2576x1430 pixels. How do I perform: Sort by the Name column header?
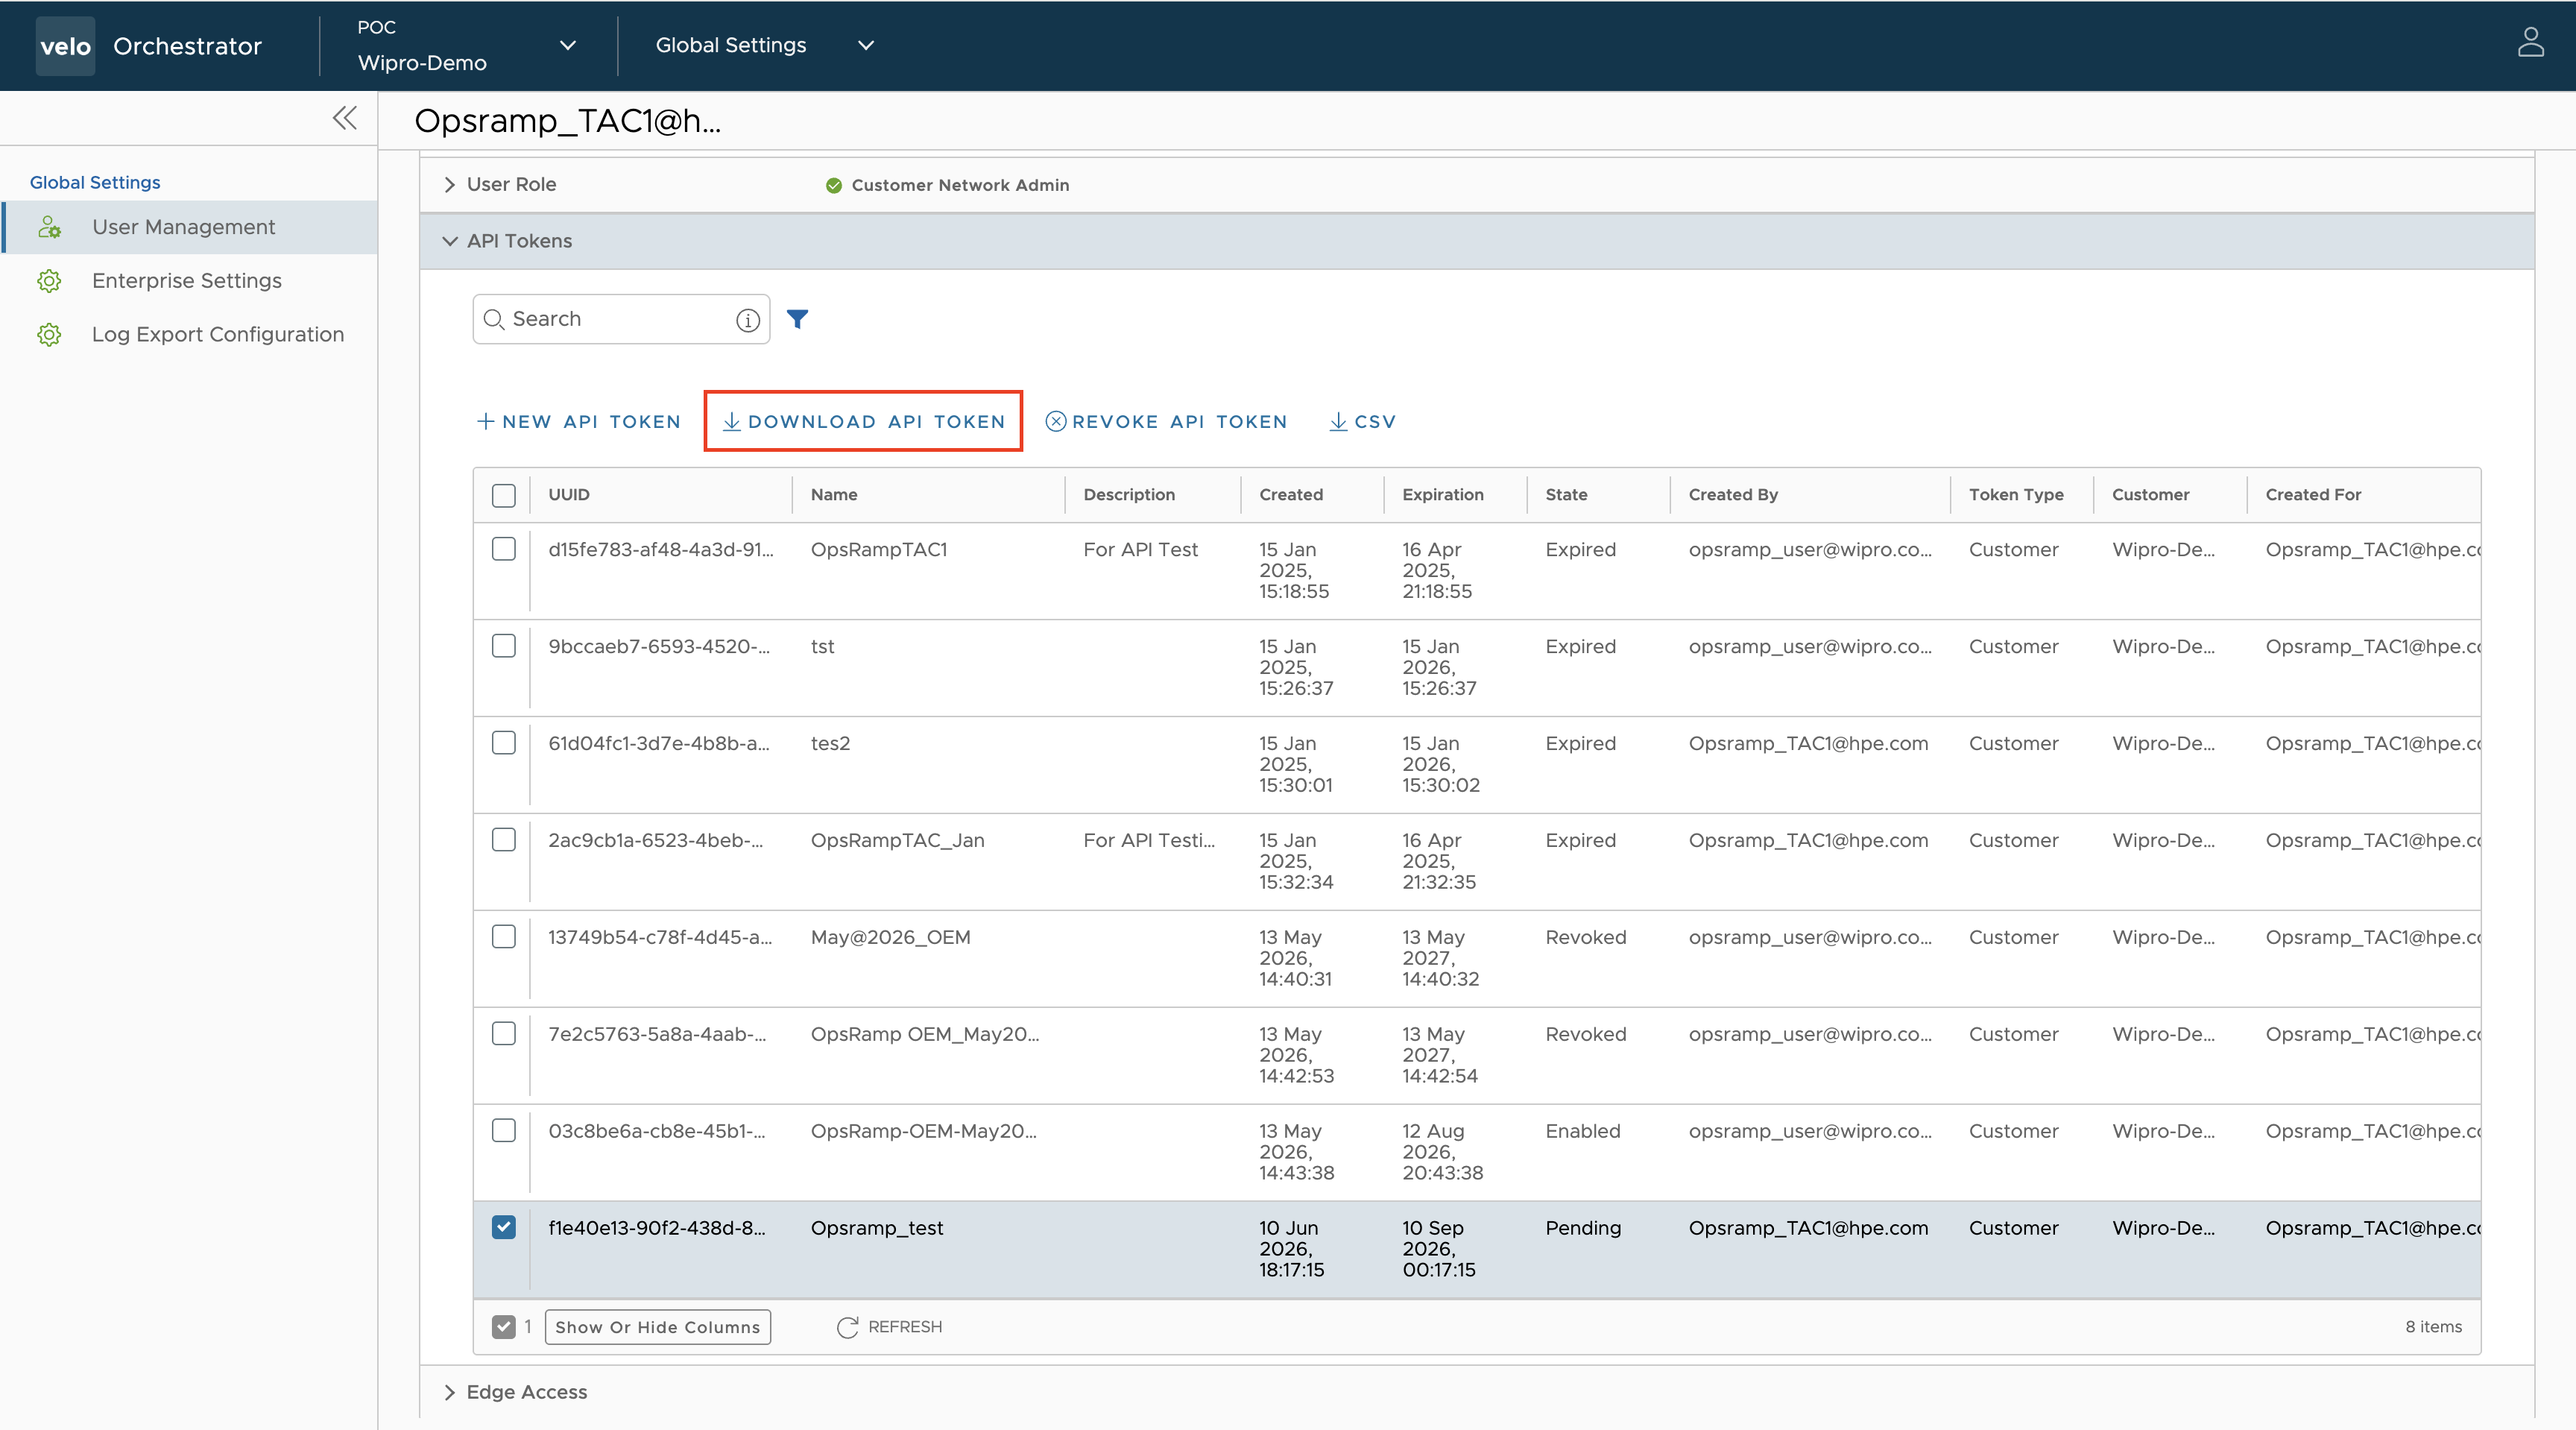[834, 495]
